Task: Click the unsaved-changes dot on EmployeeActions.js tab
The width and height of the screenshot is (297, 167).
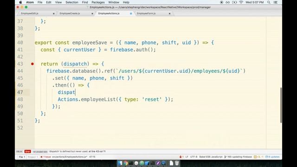Action: point(131,13)
